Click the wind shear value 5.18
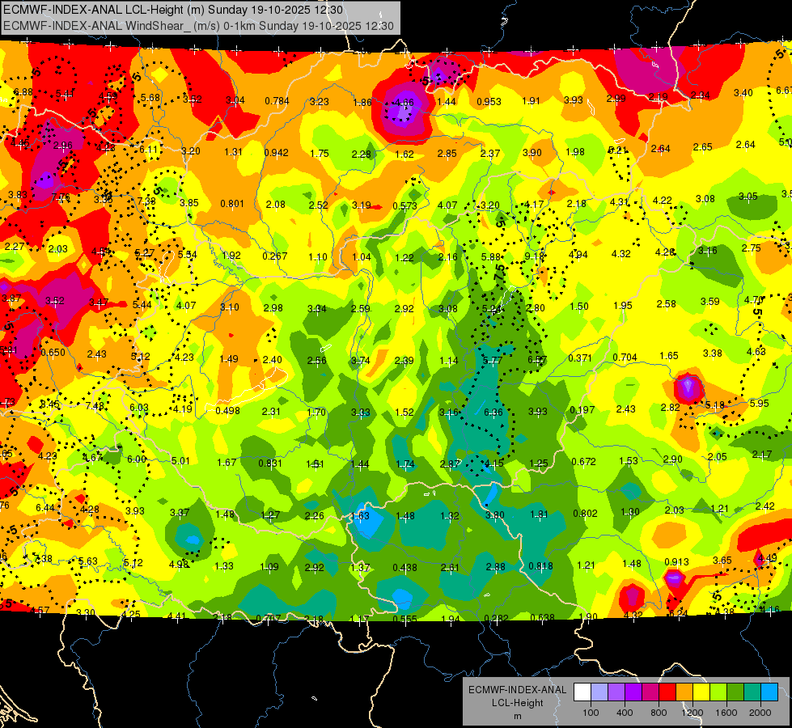The height and width of the screenshot is (728, 792). coord(715,404)
